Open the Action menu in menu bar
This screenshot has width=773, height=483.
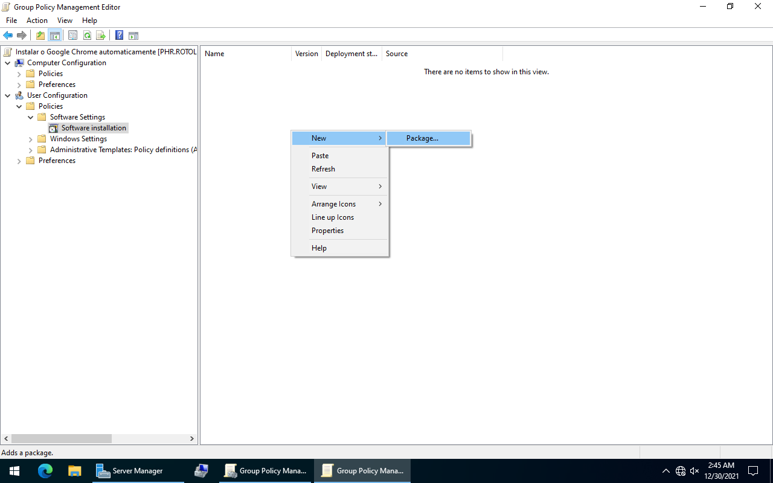click(37, 21)
